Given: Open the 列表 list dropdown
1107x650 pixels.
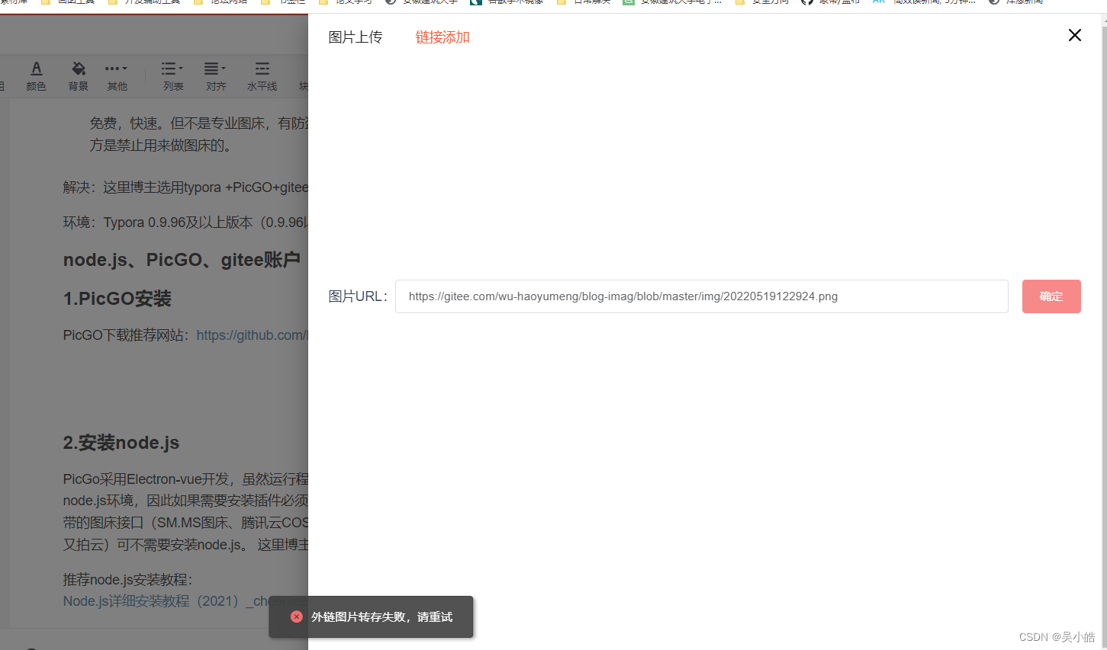Looking at the screenshot, I should [x=173, y=76].
